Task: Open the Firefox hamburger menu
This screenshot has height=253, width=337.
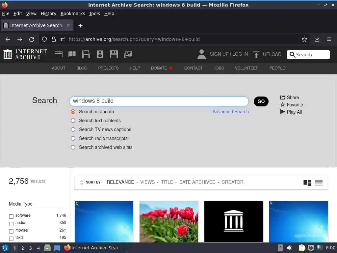Action: pyautogui.click(x=329, y=39)
